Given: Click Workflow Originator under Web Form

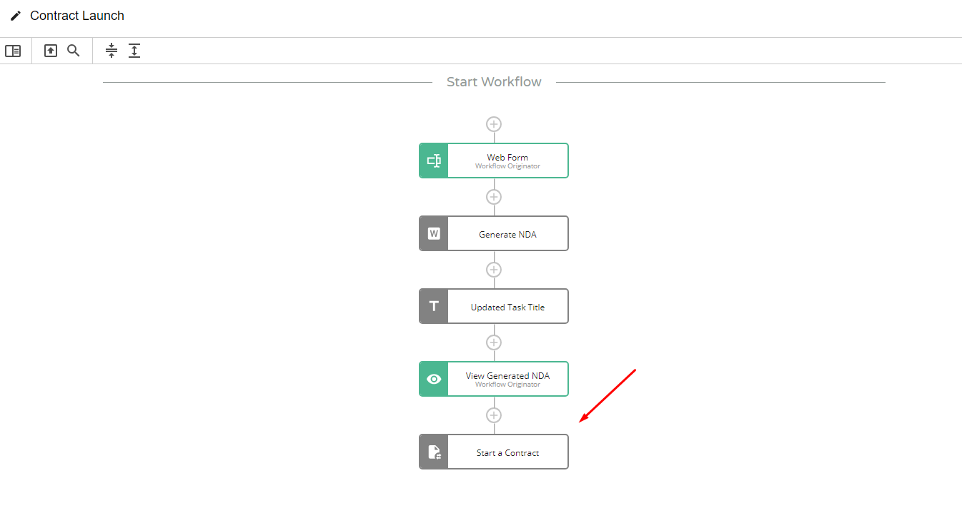Looking at the screenshot, I should point(507,166).
